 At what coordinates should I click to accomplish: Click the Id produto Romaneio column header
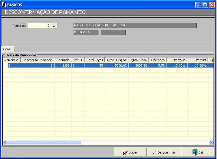pos(38,60)
